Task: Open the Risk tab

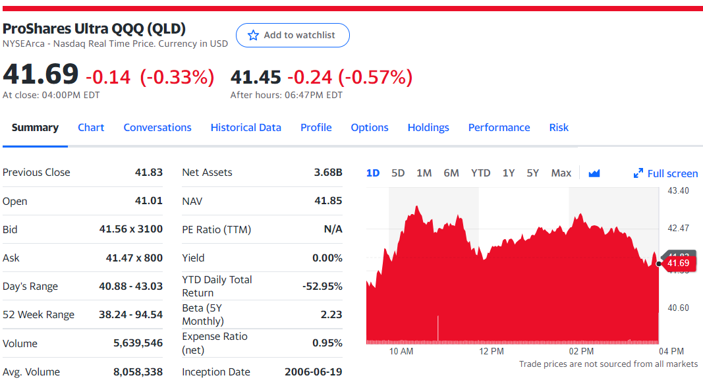Action: pos(559,127)
